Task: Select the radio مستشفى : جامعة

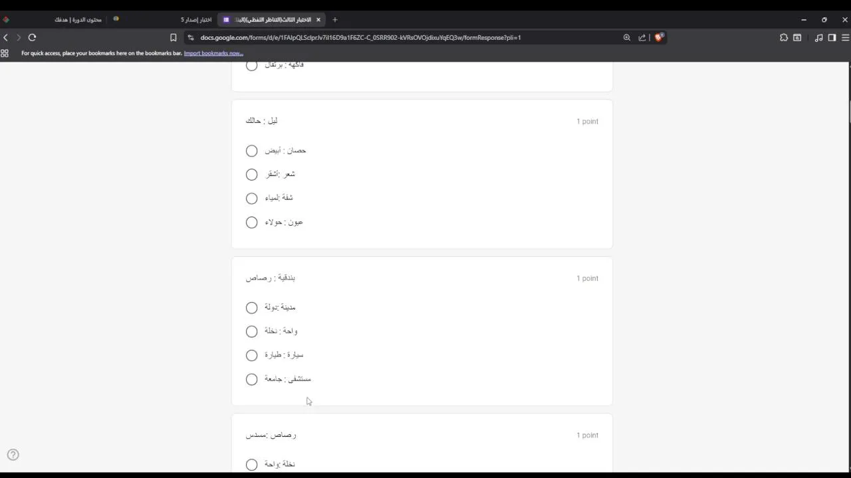Action: click(251, 379)
